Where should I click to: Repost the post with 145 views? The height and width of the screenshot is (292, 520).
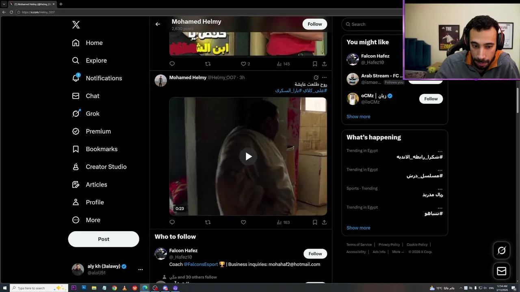(208, 64)
